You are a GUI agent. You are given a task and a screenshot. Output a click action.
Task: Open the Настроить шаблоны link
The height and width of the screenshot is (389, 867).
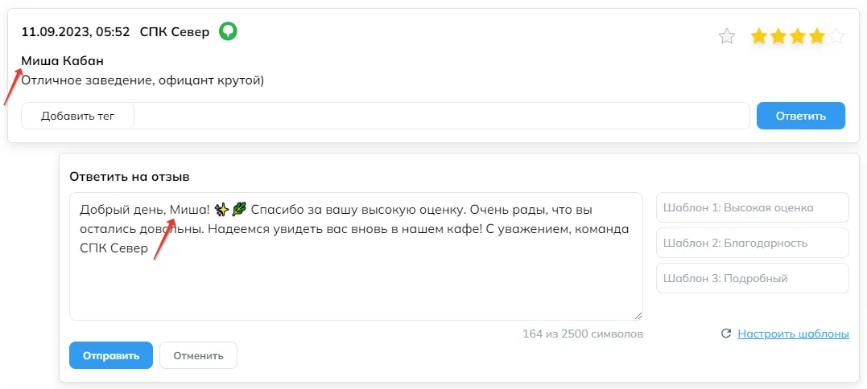click(794, 334)
